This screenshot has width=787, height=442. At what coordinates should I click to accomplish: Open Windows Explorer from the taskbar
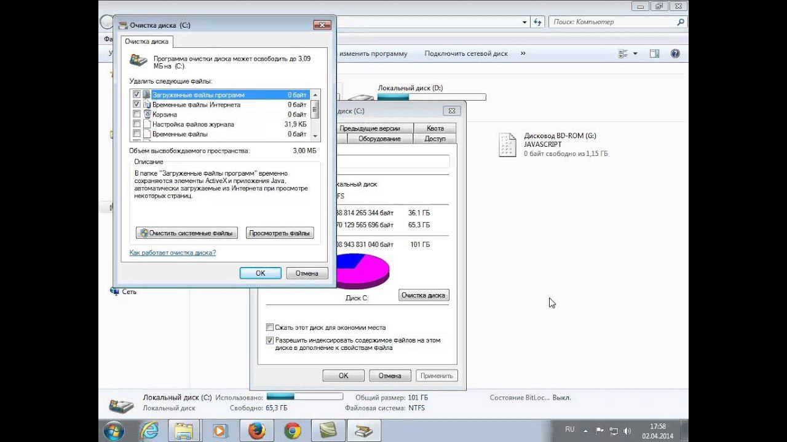[184, 431]
